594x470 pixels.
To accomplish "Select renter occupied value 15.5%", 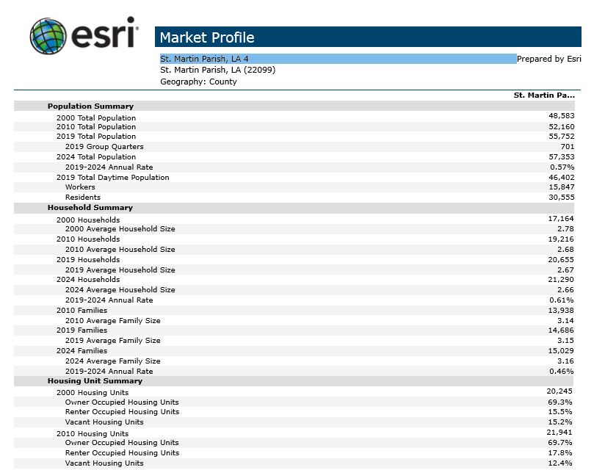I will [560, 412].
